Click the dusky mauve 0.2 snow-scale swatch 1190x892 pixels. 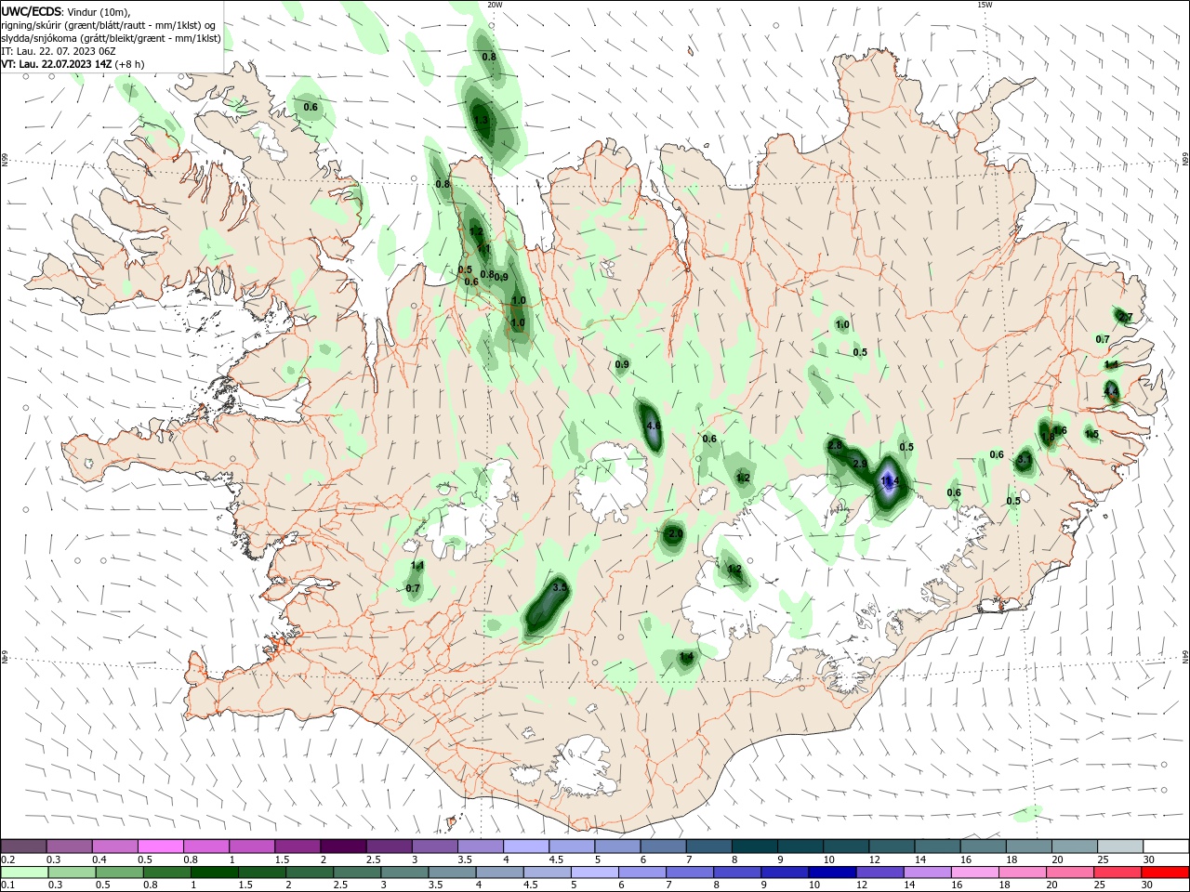coord(23,846)
